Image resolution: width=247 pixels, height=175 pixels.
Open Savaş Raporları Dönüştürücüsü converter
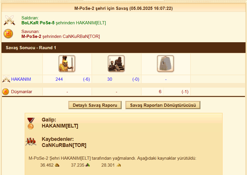tap(163, 105)
